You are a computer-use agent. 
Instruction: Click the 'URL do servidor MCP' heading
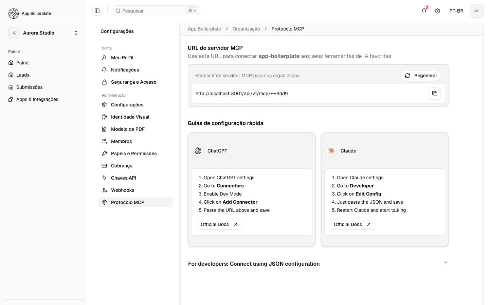(x=215, y=48)
